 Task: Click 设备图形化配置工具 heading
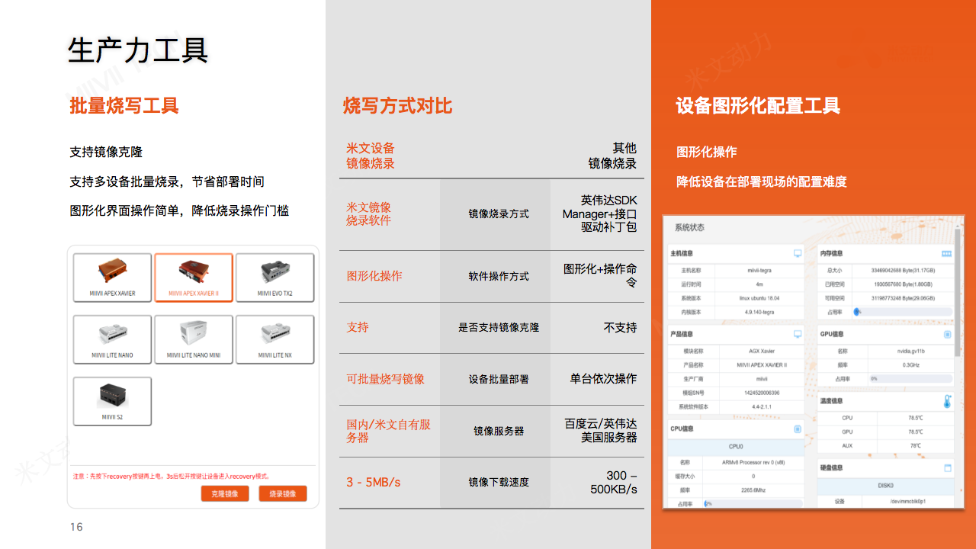click(758, 105)
